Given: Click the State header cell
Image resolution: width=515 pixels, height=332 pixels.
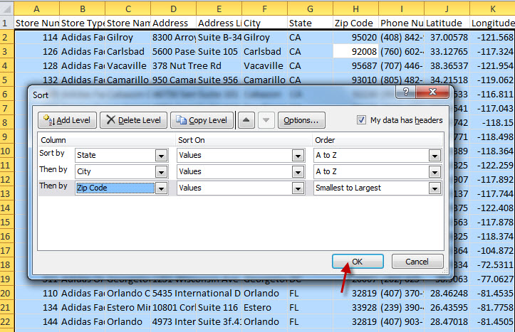Looking at the screenshot, I should coord(310,23).
